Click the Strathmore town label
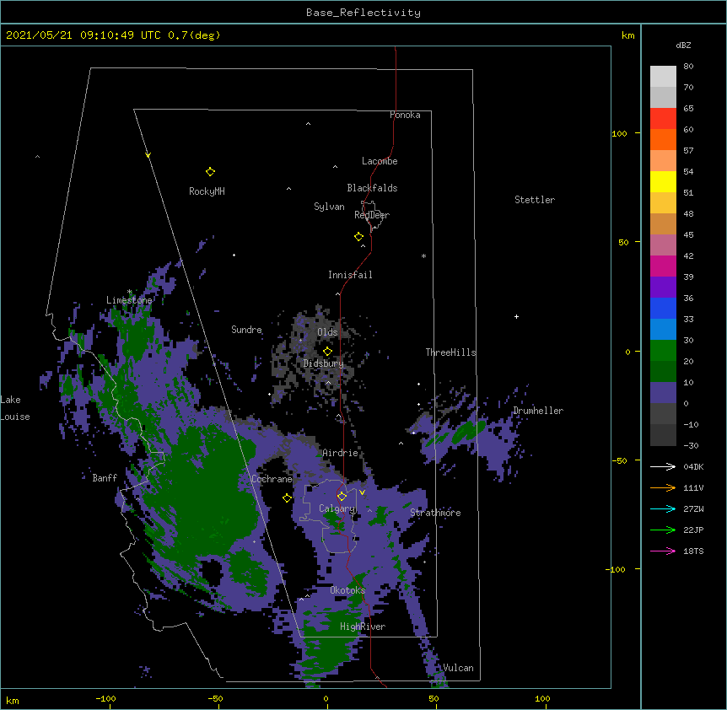727x710 pixels. (435, 513)
